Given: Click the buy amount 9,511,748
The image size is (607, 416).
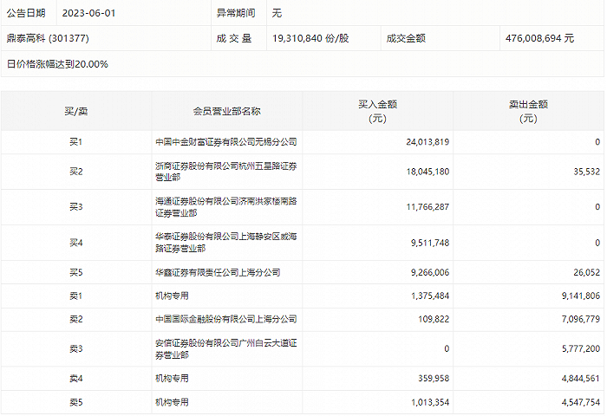Looking at the screenshot, I should [x=430, y=243].
